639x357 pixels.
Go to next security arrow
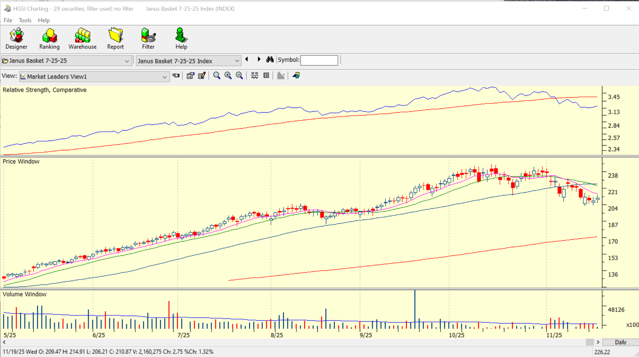coord(259,59)
